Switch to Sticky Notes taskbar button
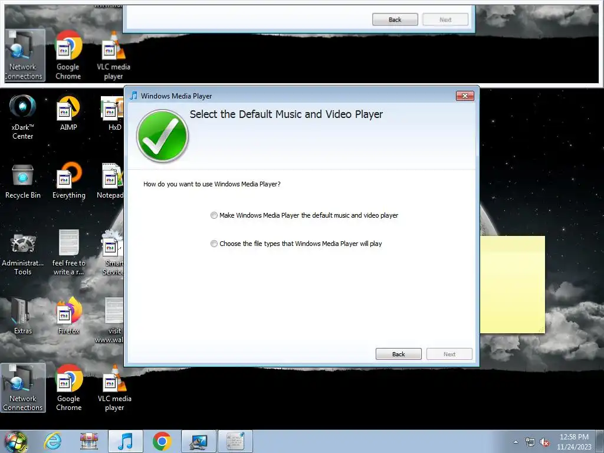604x453 pixels. coord(235,441)
